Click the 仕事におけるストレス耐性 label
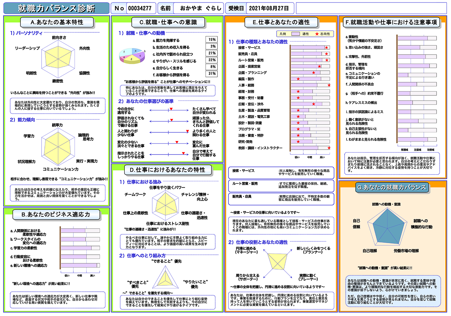This screenshot has width=451, height=316. [168, 223]
